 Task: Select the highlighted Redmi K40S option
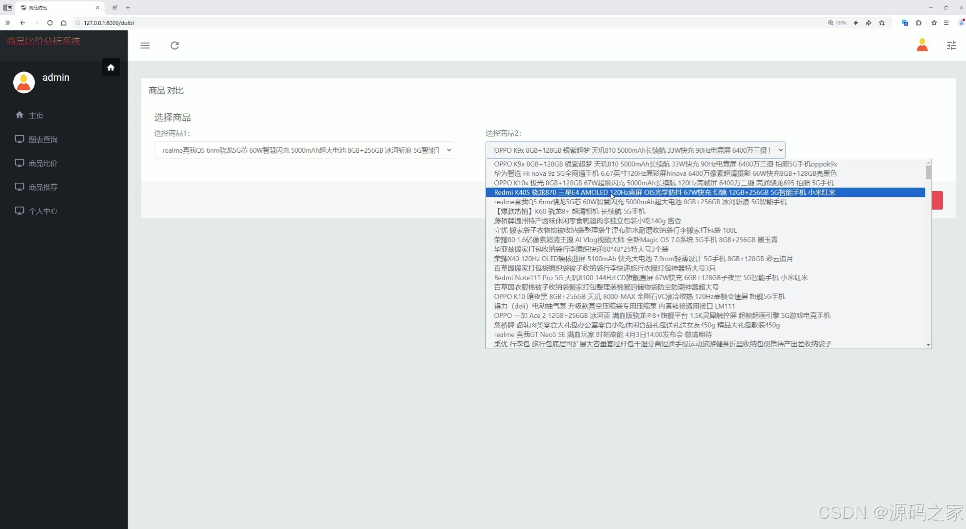point(705,192)
